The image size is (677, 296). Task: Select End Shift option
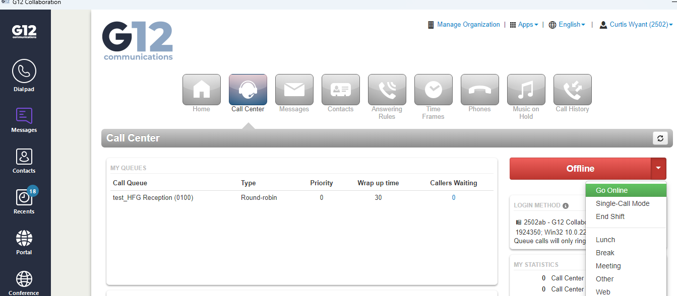(626, 216)
